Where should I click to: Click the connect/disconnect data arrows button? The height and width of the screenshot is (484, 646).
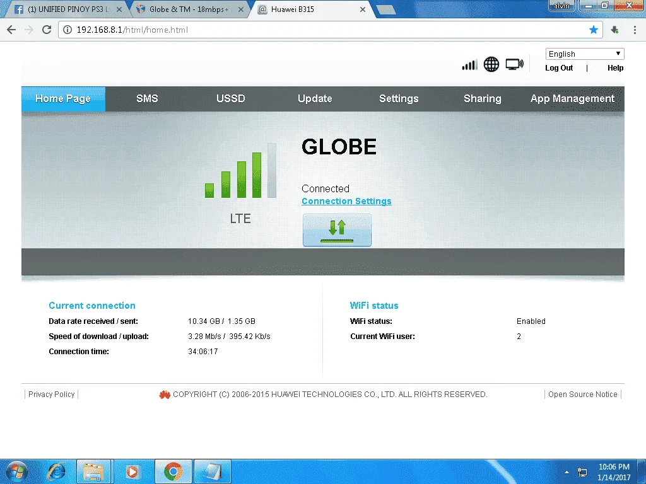(337, 230)
